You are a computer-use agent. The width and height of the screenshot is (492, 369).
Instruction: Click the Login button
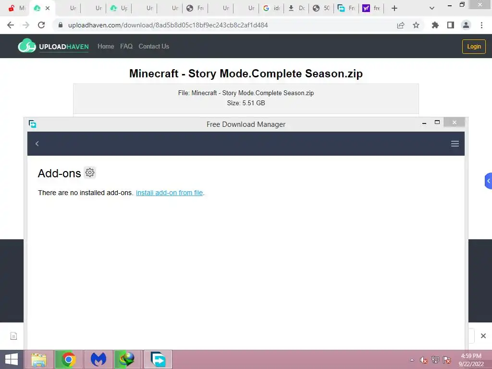[x=473, y=47]
